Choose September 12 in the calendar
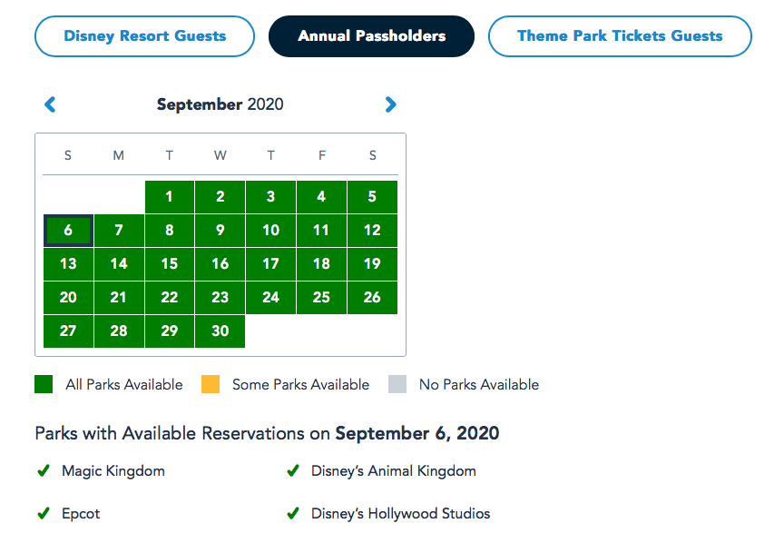The image size is (774, 553). [x=372, y=231]
